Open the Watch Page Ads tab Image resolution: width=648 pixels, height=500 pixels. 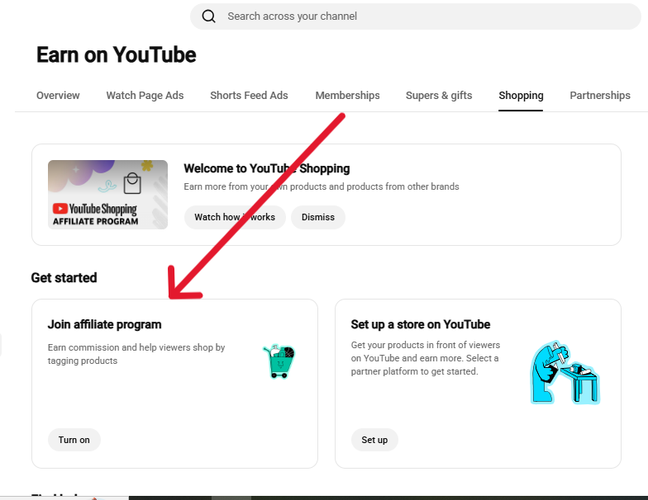tap(145, 96)
